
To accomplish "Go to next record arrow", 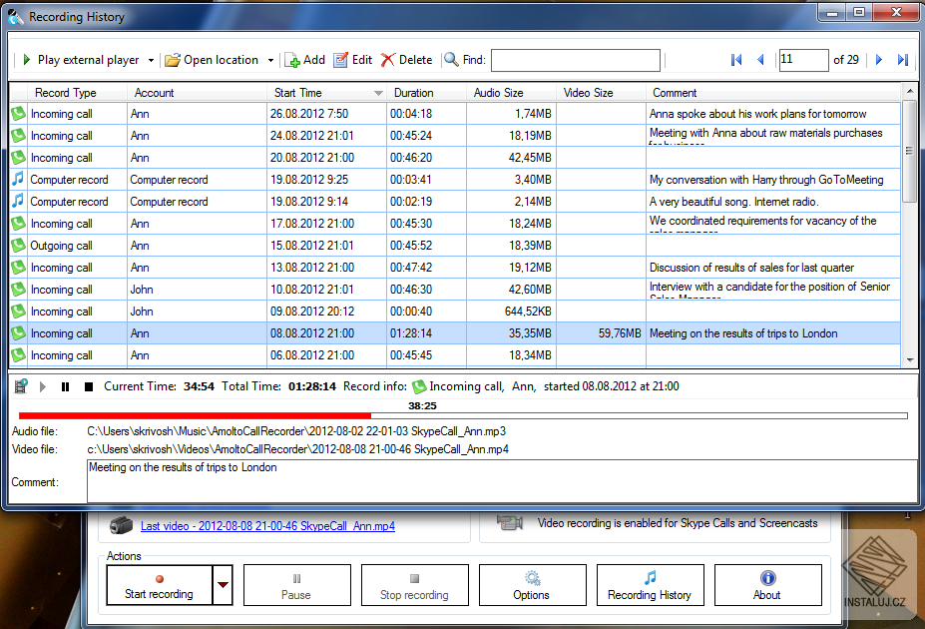I will tap(879, 60).
